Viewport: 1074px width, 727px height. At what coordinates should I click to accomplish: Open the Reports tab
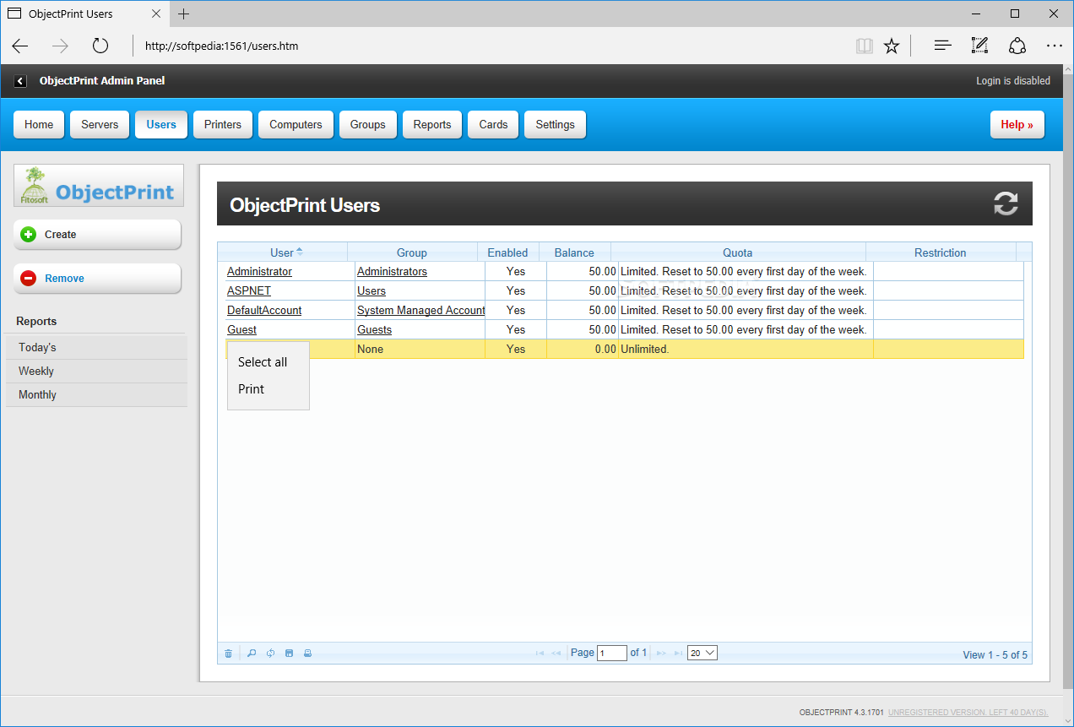pos(432,124)
